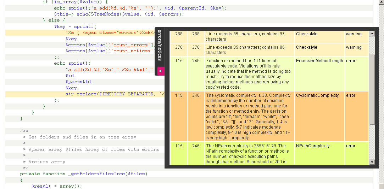Click 'Get folders and files in an tree array' comment
384x189 pixels.
click(79, 137)
